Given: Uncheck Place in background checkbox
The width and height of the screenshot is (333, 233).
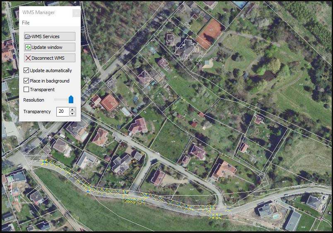Looking at the screenshot, I should point(27,80).
